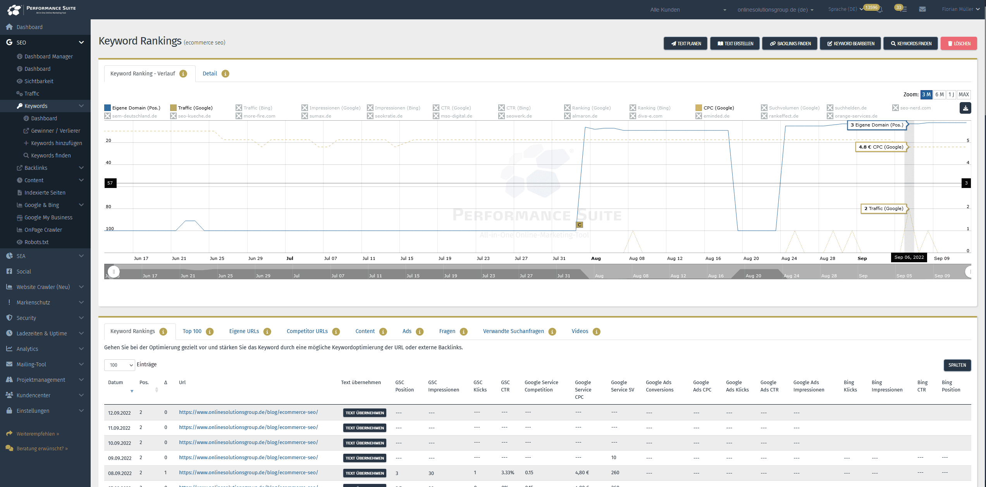This screenshot has width=986, height=487.
Task: Click the red LÖSCHEN button
Action: pyautogui.click(x=958, y=43)
